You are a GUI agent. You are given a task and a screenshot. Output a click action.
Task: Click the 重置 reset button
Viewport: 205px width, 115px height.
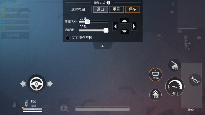click(116, 9)
